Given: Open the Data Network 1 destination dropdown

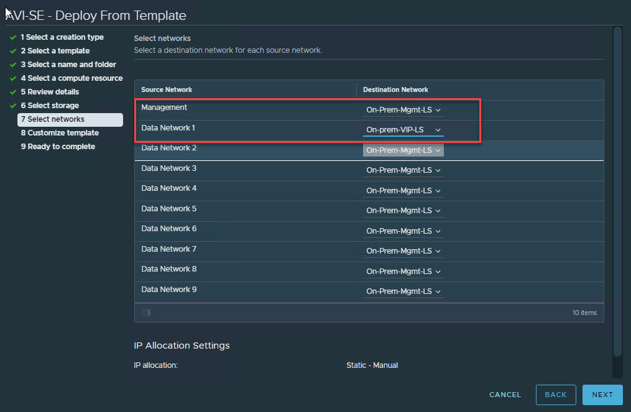Looking at the screenshot, I should [403, 130].
